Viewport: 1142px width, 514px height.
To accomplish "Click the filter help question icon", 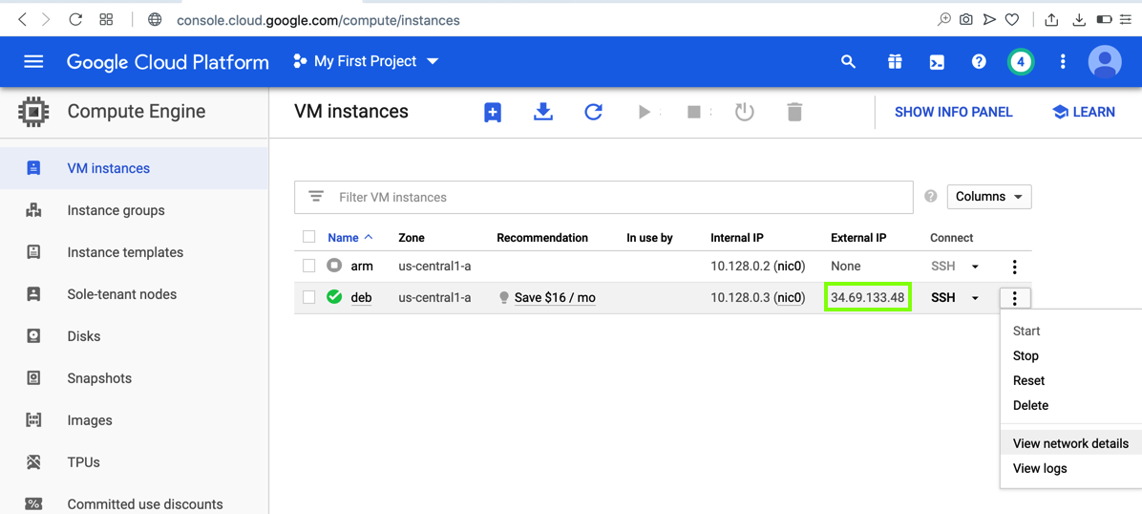I will (930, 197).
